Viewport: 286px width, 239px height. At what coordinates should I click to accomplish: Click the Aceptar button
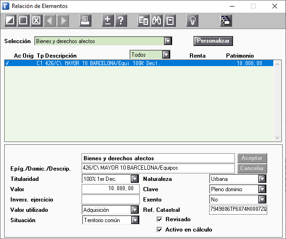pos(252,158)
